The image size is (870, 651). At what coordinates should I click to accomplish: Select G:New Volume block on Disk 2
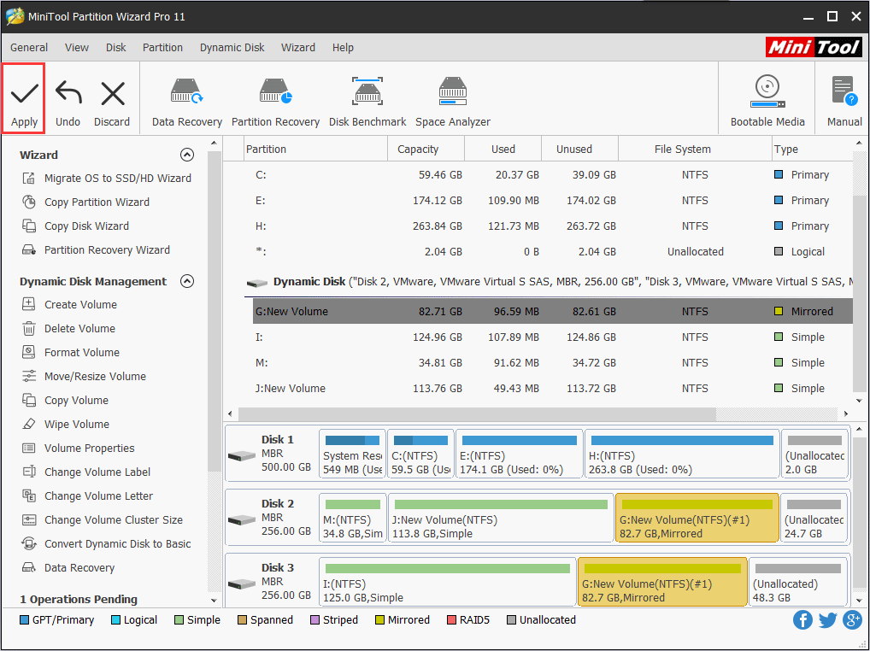[x=697, y=518]
